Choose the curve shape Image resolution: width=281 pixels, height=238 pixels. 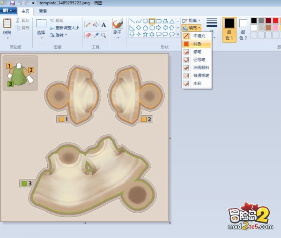point(139,22)
